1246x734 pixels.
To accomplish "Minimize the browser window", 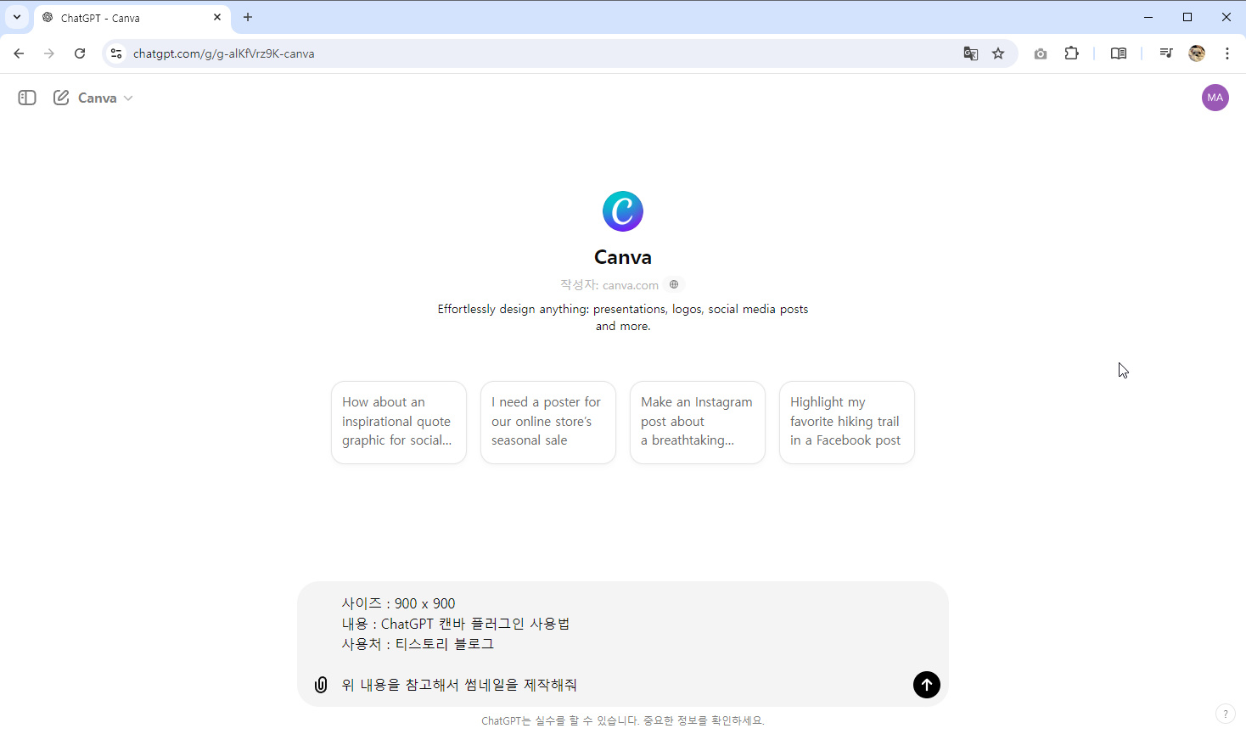I will coord(1148,17).
